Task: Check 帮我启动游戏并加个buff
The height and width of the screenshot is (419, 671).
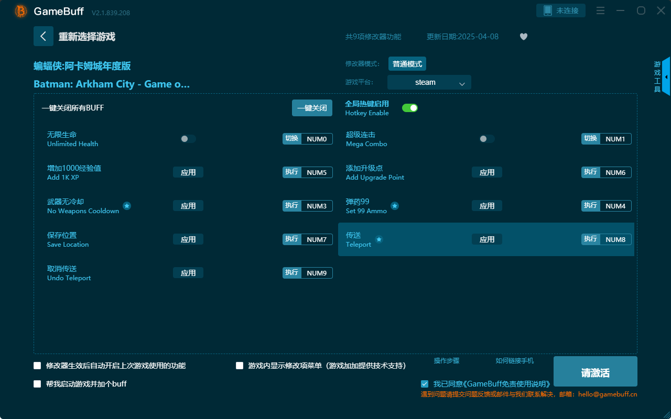Action: tap(37, 383)
